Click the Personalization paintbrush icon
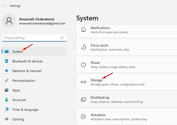Image resolution: width=177 pixels, height=125 pixels. click(6, 81)
